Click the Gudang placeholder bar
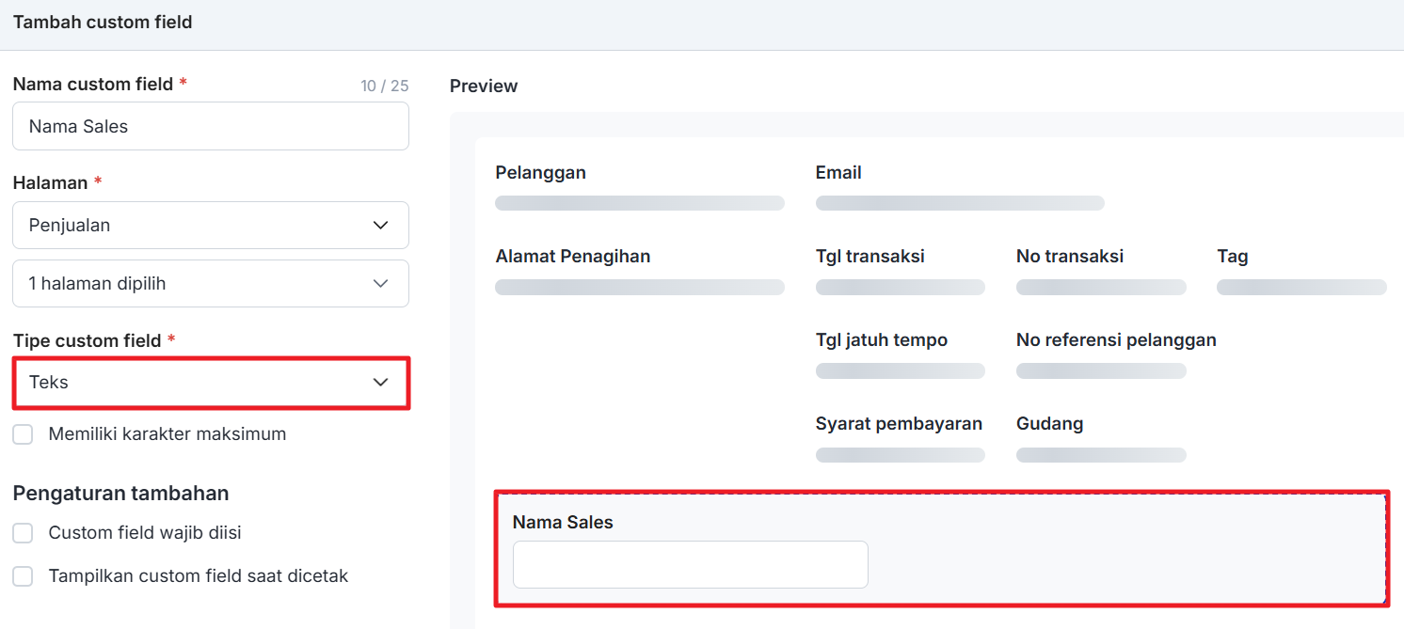The image size is (1404, 629). (1100, 455)
